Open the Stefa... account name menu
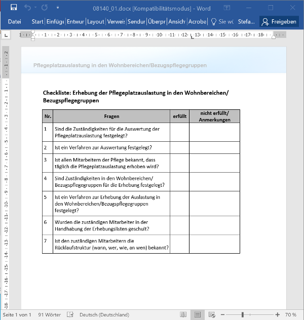Viewport: 304px width, 320px height. pos(247,22)
